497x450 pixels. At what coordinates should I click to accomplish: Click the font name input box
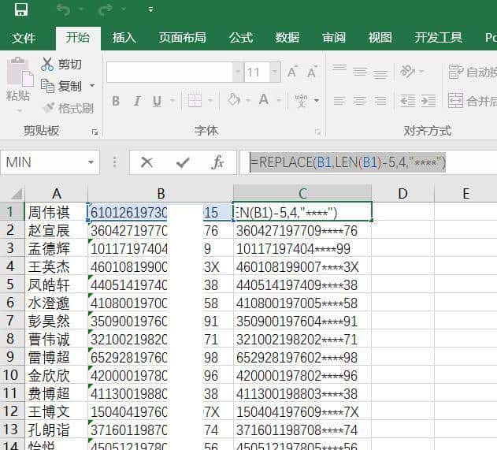pos(169,73)
